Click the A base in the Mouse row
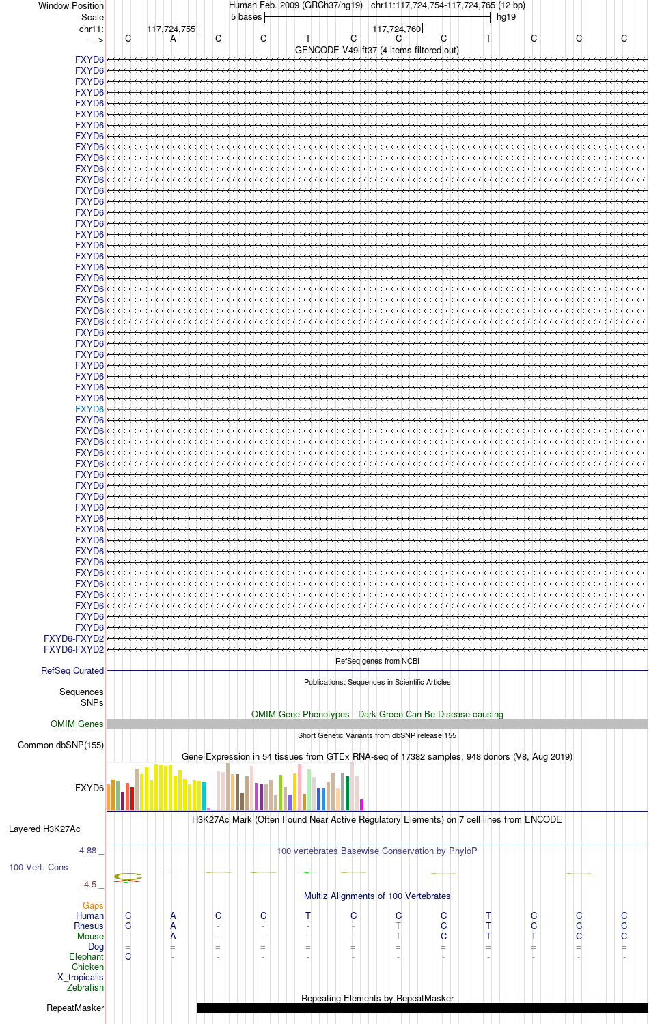 pos(173,936)
